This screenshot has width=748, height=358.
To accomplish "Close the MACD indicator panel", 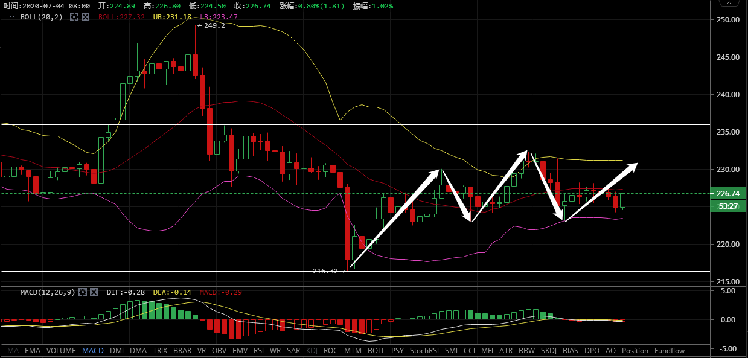I will (94, 292).
